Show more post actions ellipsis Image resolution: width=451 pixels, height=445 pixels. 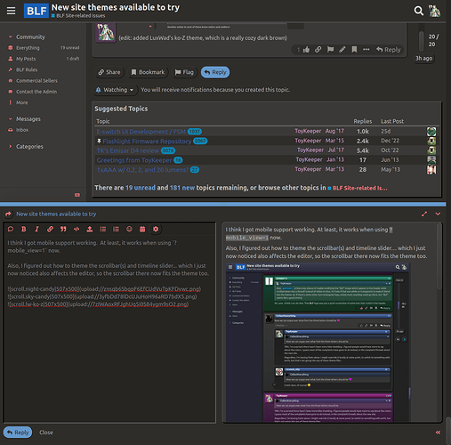(x=366, y=49)
